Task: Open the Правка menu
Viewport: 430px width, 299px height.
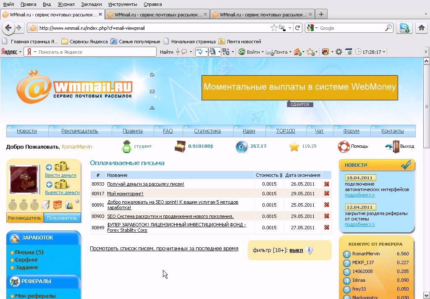Action: [28, 4]
